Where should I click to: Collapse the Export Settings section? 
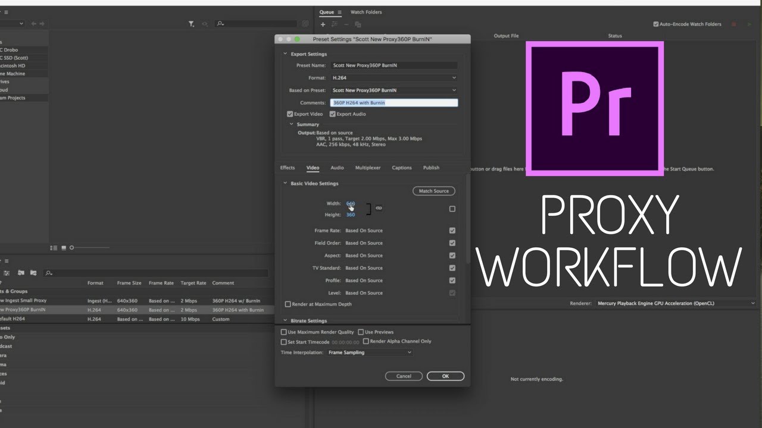285,54
